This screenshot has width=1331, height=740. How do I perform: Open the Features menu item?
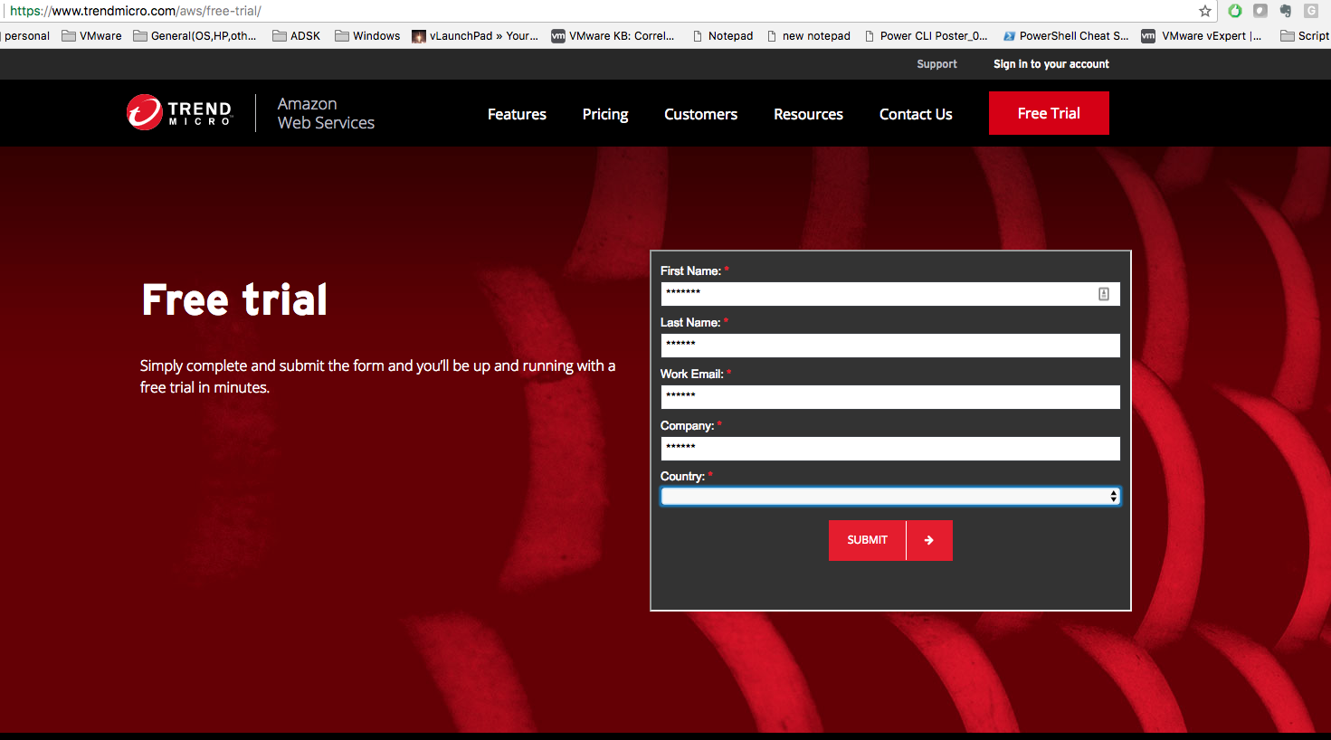pyautogui.click(x=517, y=114)
